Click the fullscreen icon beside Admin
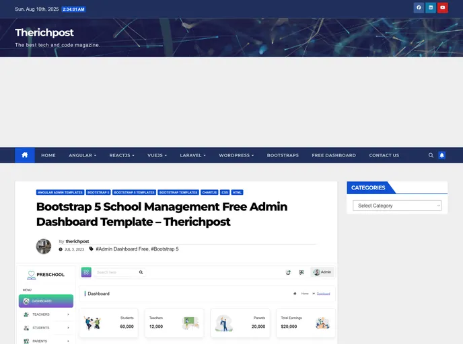Viewport: 463px width, 344px height. [x=301, y=272]
